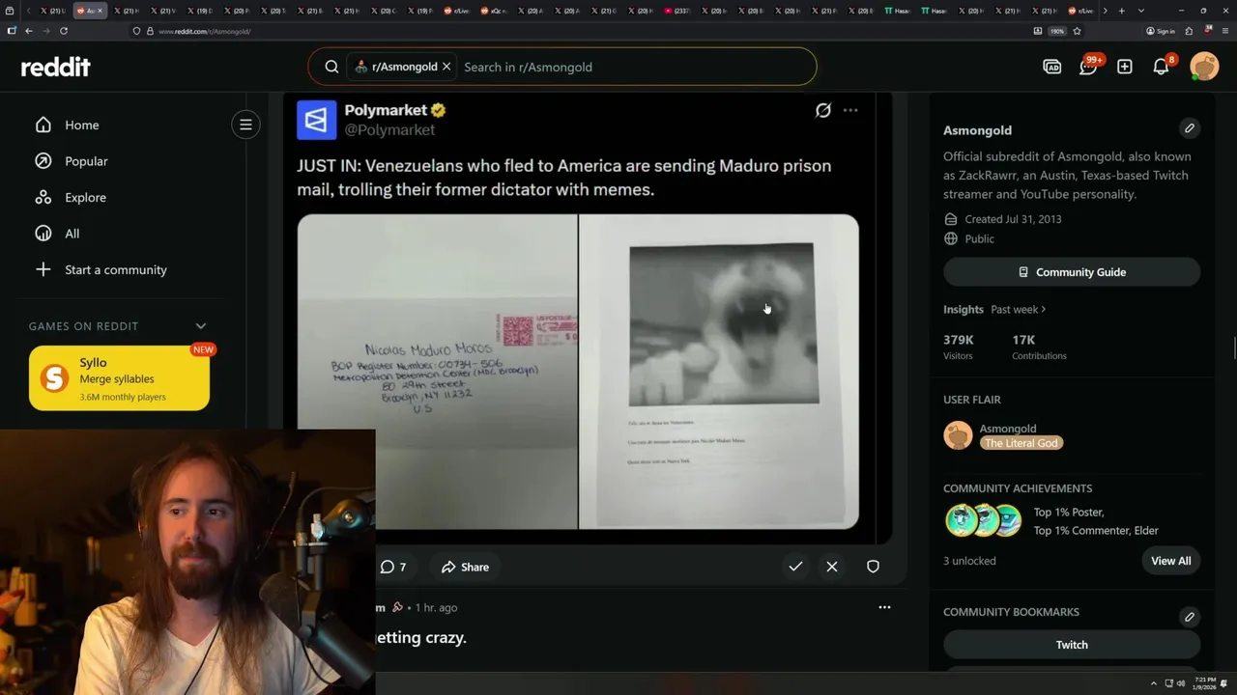Image resolution: width=1237 pixels, height=695 pixels.
Task: Collapse the sidebar with hamburger button
Action: pyautogui.click(x=245, y=125)
